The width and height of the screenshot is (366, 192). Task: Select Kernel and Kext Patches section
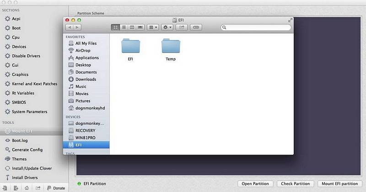click(x=34, y=84)
